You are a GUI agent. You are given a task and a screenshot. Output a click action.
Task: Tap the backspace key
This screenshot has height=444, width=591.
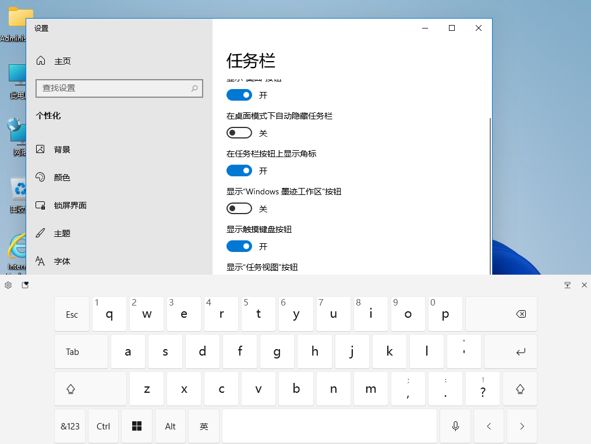point(501,314)
